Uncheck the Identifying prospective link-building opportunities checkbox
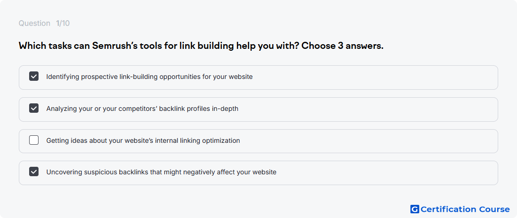This screenshot has height=218, width=517. pyautogui.click(x=34, y=77)
